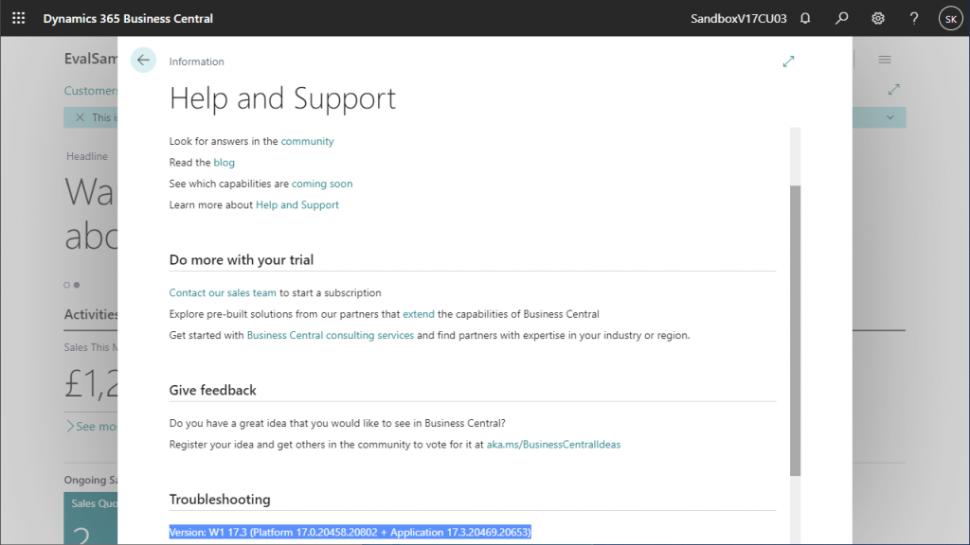Open the settings gear menu

tap(878, 19)
